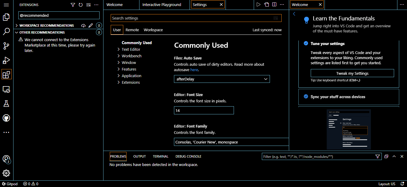This screenshot has width=407, height=187.
Task: Open Settings JSON file icon
Action: 267,5
